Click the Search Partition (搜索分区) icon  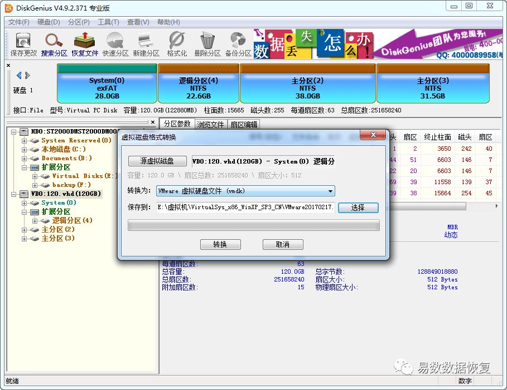[54, 44]
